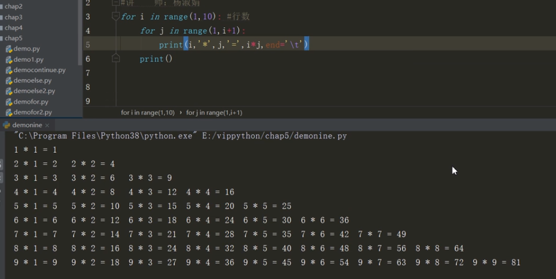Open demo.py from the project tree
Image resolution: width=556 pixels, height=279 pixels.
tap(27, 49)
